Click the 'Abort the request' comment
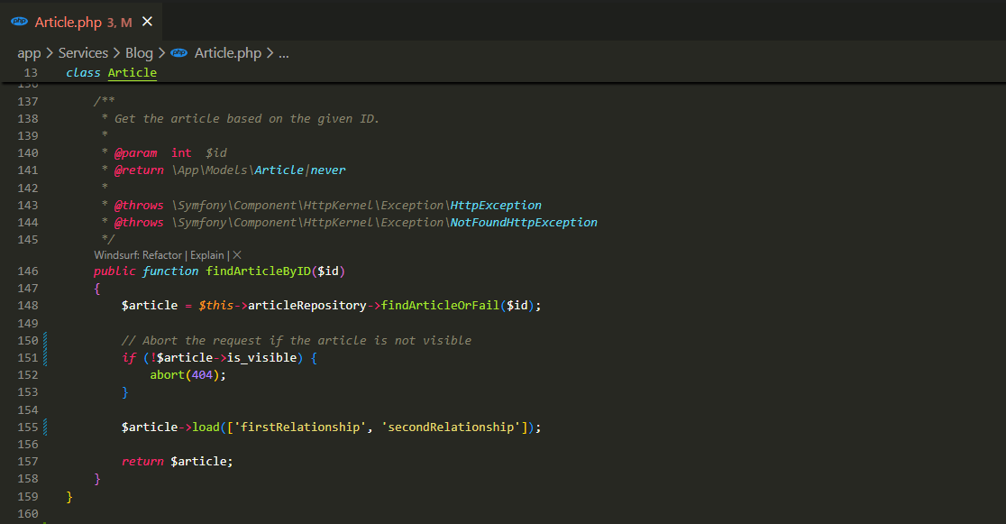Image resolution: width=1006 pixels, height=524 pixels. pyautogui.click(x=297, y=340)
